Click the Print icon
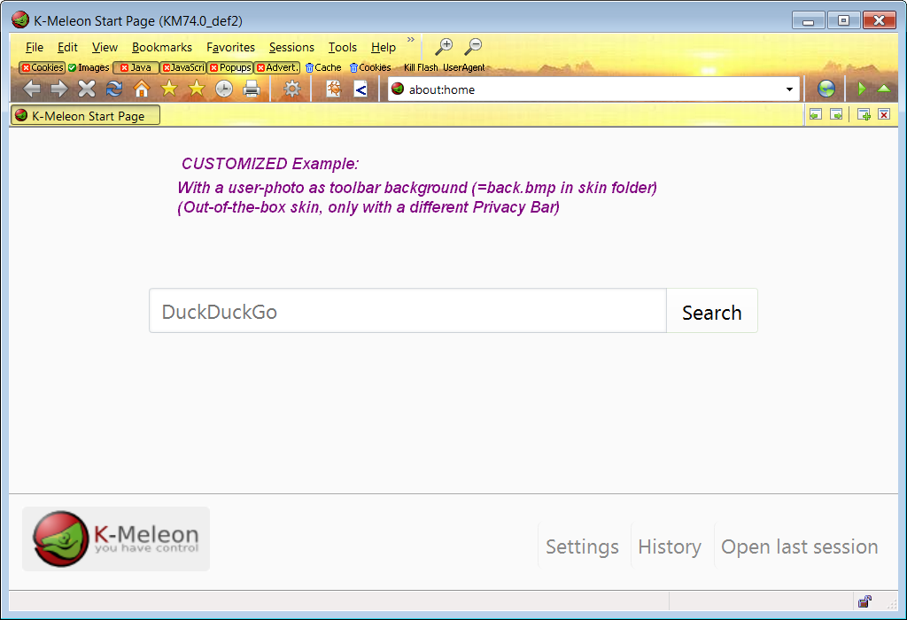 (x=252, y=89)
